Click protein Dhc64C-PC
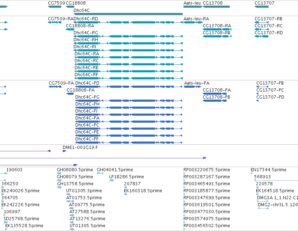Screen dimensions: 298x231 (x=129, y=129)
